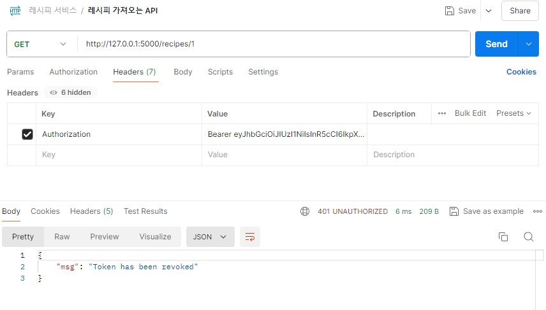The height and width of the screenshot is (310, 546).
Task: Click the empty Description placeholder in new row
Action: [453, 155]
